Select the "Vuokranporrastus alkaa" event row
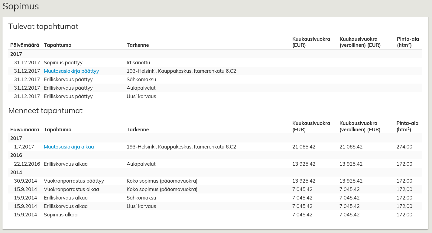The image size is (432, 233). [71, 190]
